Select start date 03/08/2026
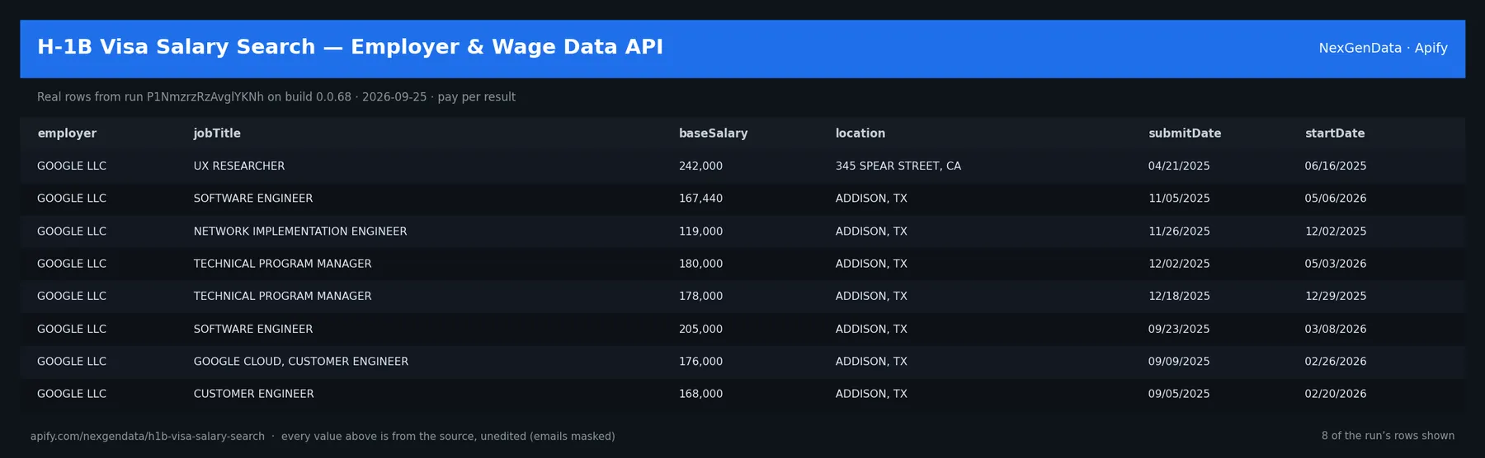Viewport: 1485px width, 458px height. (1335, 329)
